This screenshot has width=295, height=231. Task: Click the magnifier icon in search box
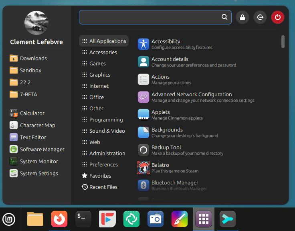[224, 17]
